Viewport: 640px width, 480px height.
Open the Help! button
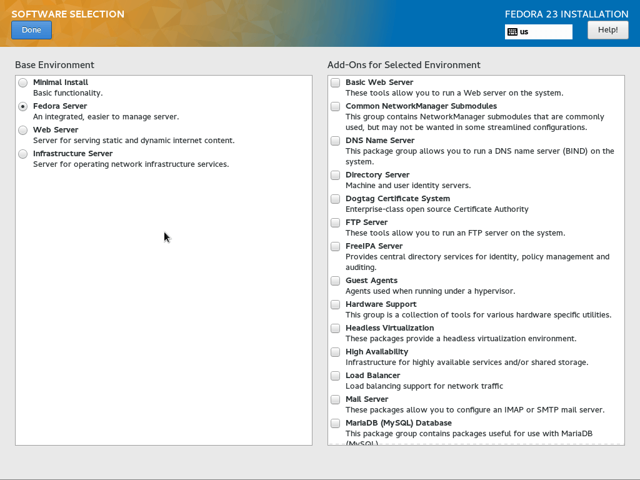pos(607,30)
